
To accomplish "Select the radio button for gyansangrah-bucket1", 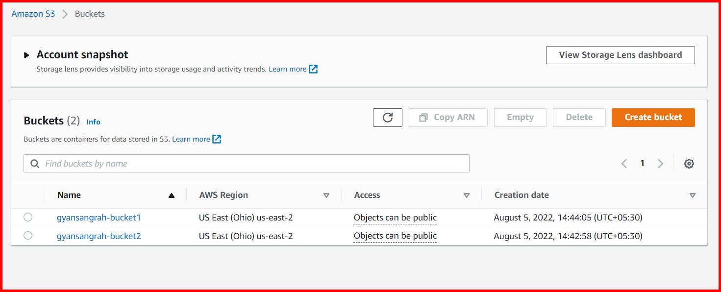I will [x=28, y=217].
